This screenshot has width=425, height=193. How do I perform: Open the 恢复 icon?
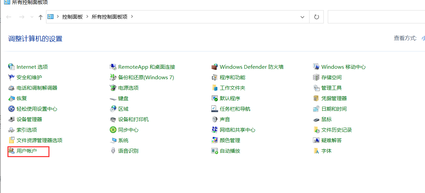pos(12,98)
